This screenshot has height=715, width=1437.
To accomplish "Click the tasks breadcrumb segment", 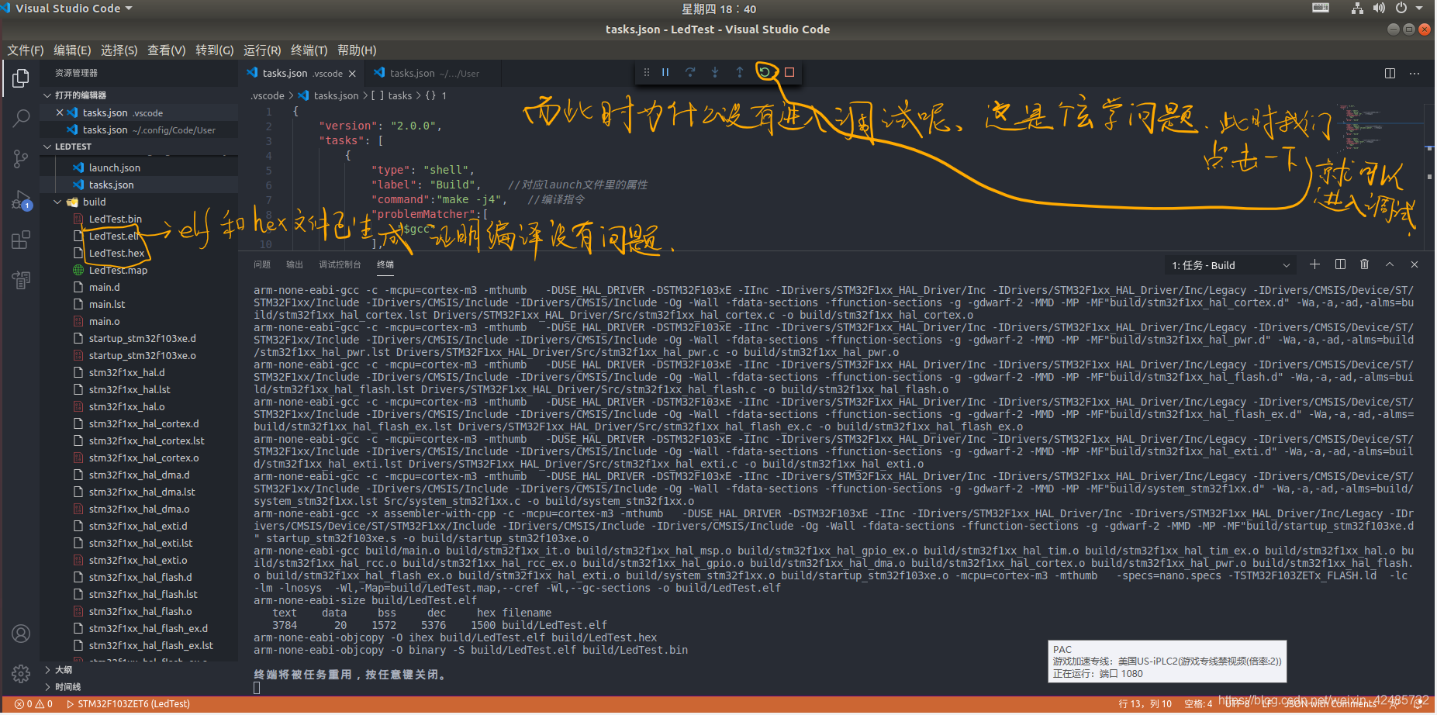I will coord(399,95).
